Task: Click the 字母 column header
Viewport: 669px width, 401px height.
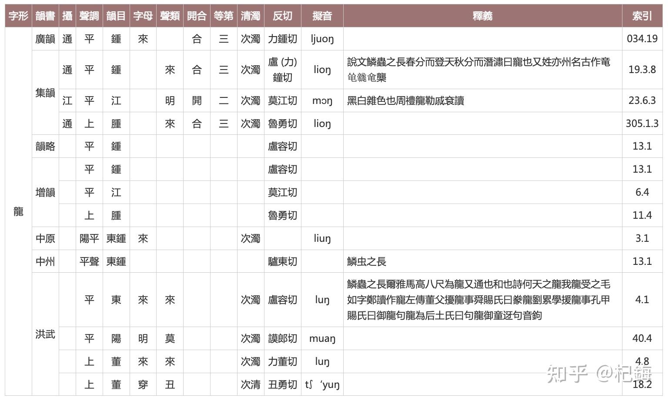Action: click(x=143, y=16)
